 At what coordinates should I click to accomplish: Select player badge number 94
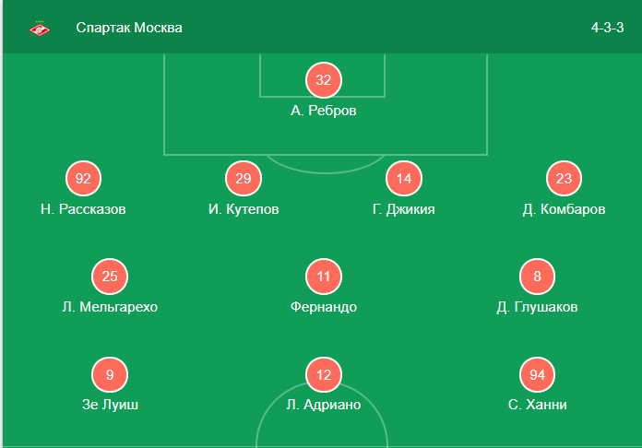[x=538, y=374]
